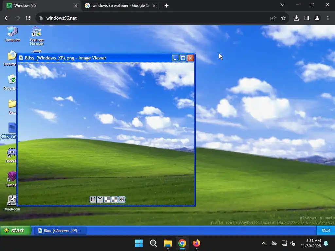Minimize the Image Viewer window
The image size is (335, 251).
[175, 58]
